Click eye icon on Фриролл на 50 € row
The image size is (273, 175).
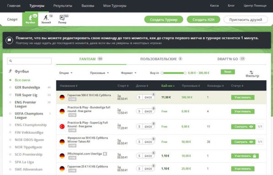[x=251, y=142]
